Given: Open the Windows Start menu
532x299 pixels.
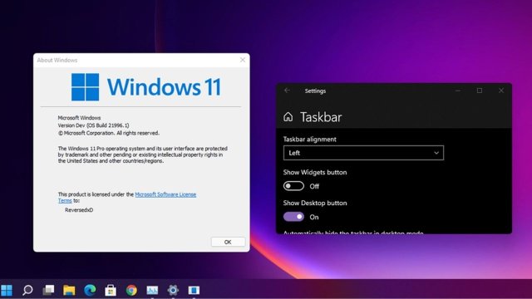Looking at the screenshot, I should (x=7, y=290).
